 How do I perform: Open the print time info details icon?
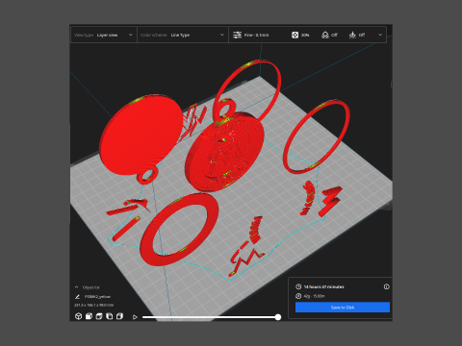(387, 286)
